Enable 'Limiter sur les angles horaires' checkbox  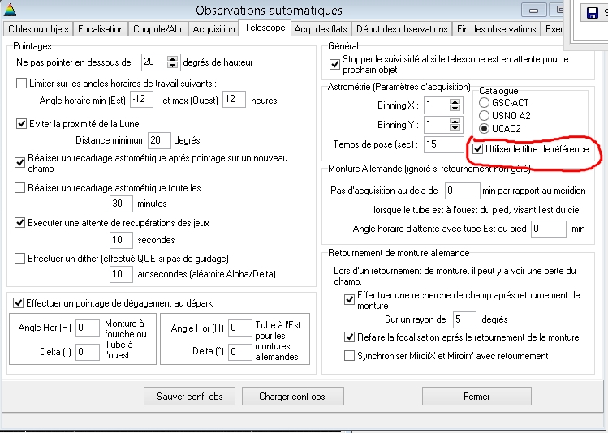point(22,83)
